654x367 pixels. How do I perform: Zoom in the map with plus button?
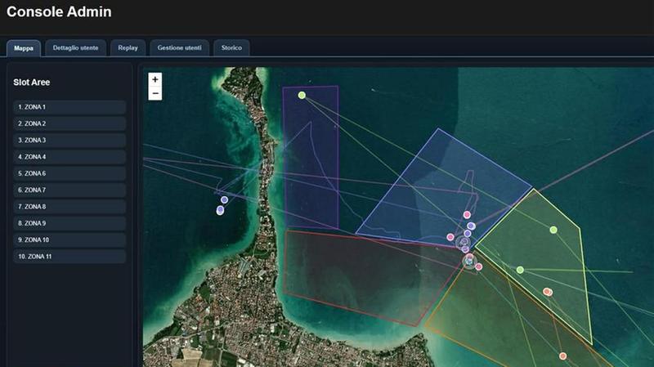pyautogui.click(x=155, y=79)
